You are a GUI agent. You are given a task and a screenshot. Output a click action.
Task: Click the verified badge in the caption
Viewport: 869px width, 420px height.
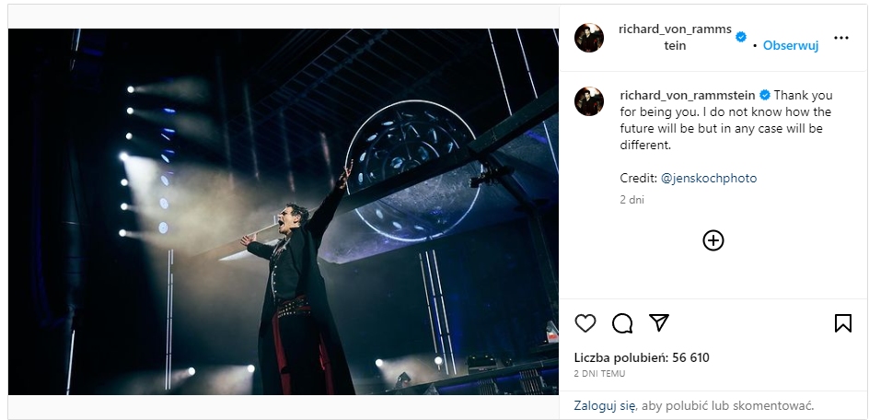765,95
